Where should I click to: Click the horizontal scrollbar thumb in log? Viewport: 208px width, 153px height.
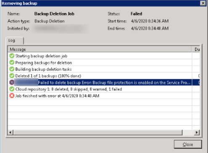98,132
